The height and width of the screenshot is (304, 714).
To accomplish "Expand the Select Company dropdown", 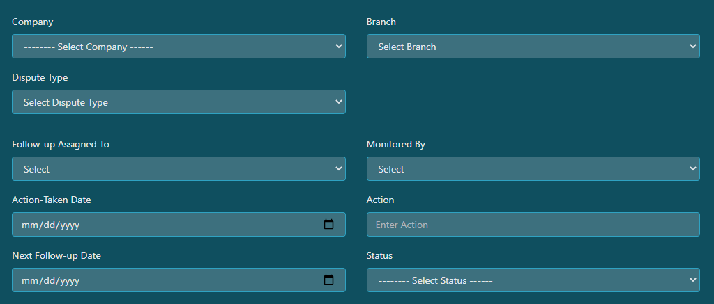I will coord(178,47).
